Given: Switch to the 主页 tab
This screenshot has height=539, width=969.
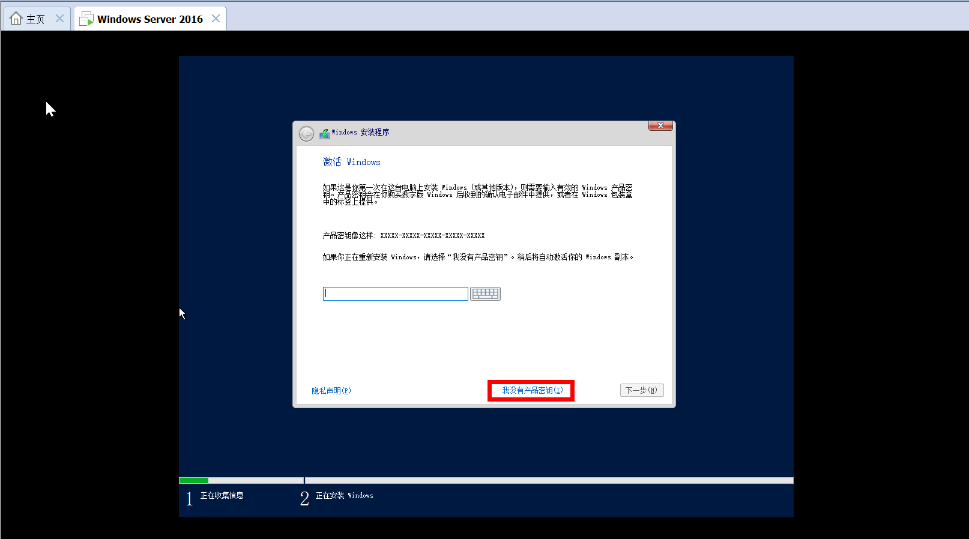Looking at the screenshot, I should tap(37, 19).
